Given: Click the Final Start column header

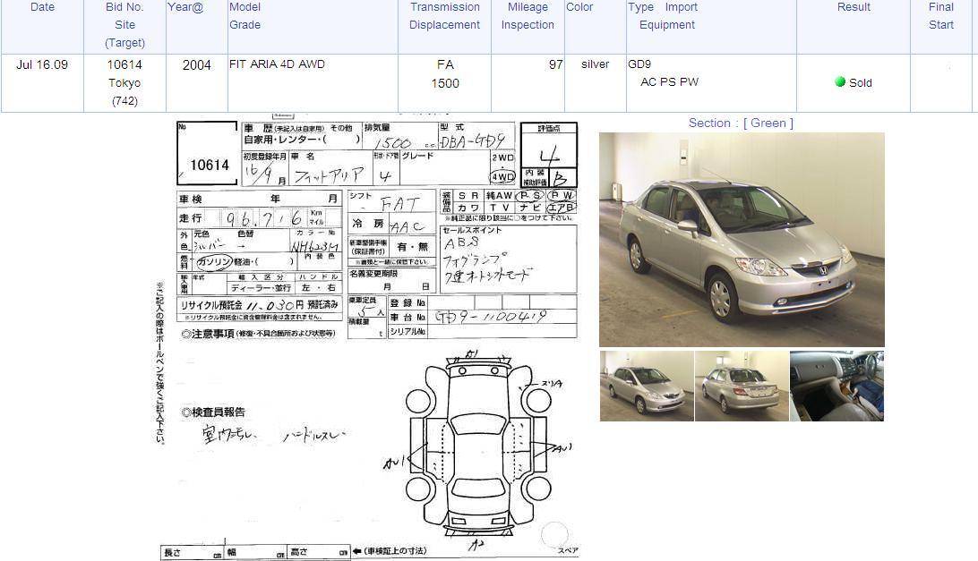Looking at the screenshot, I should (941, 16).
